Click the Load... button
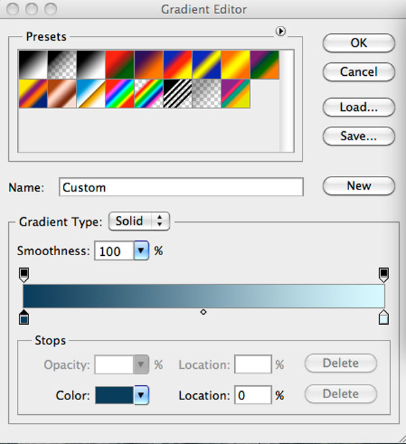Viewport: 406px width, 444px height. point(359,107)
